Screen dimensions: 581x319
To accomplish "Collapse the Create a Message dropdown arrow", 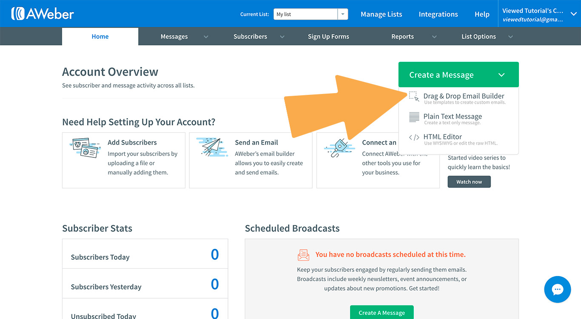I will pyautogui.click(x=501, y=75).
